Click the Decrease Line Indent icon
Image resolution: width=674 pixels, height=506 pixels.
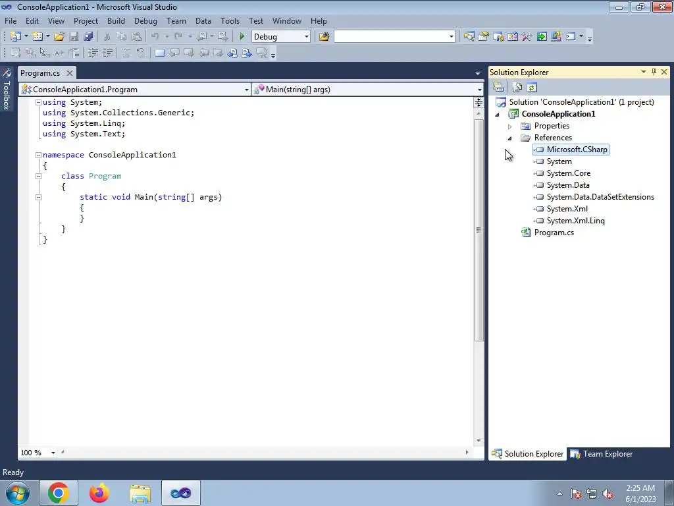click(x=93, y=53)
